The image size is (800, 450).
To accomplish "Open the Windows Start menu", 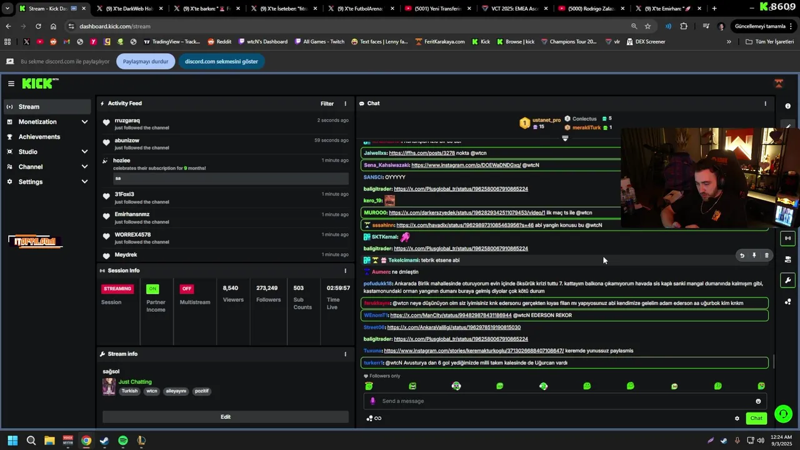I will tap(12, 441).
